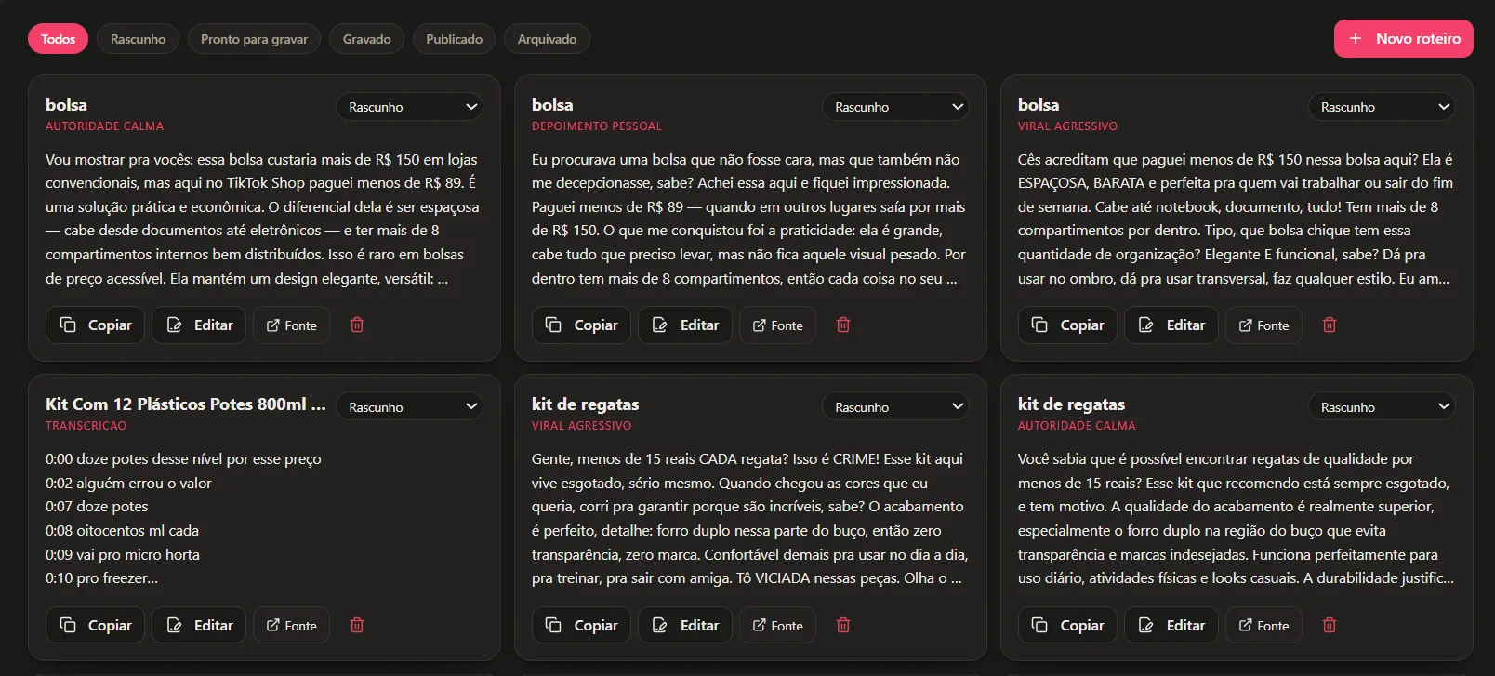Open Fonte link for bolsa Depoimento Pessoal
This screenshot has height=676, width=1495.
[777, 325]
